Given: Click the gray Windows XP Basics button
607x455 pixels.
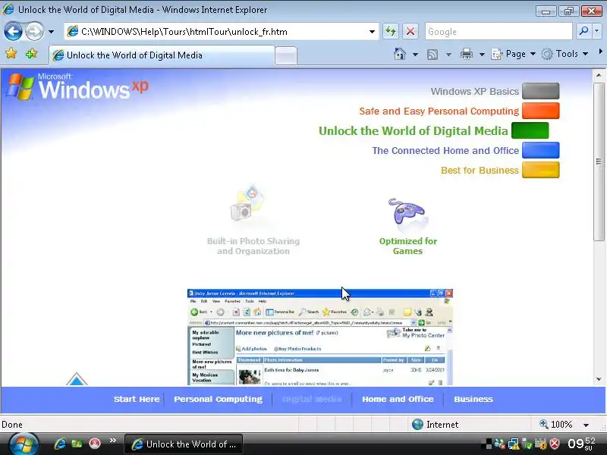Looking at the screenshot, I should click(x=540, y=91).
